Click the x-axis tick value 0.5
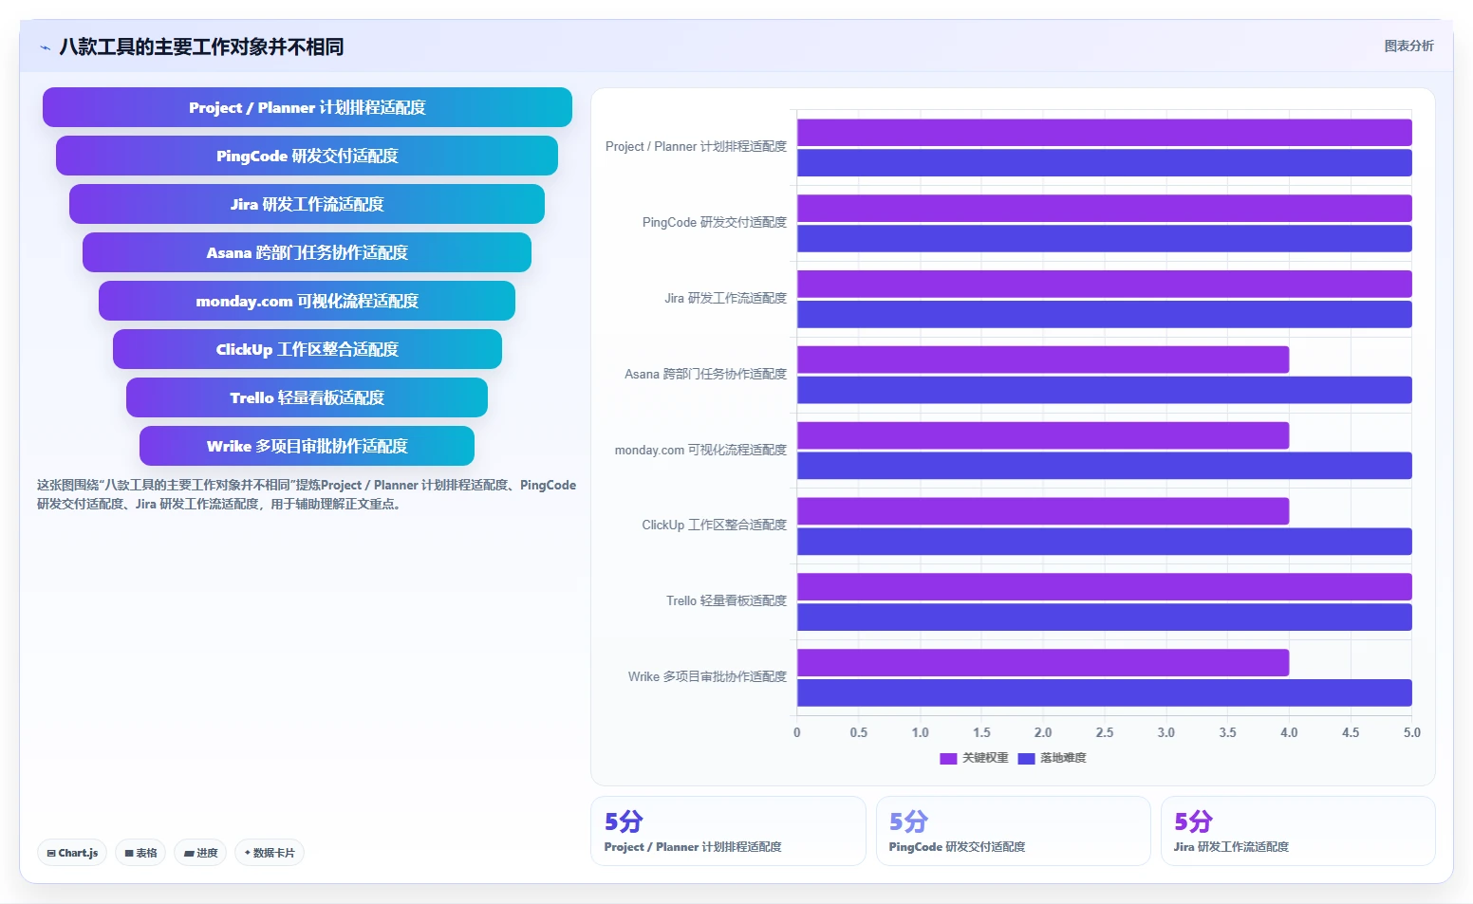The width and height of the screenshot is (1473, 904). click(859, 733)
